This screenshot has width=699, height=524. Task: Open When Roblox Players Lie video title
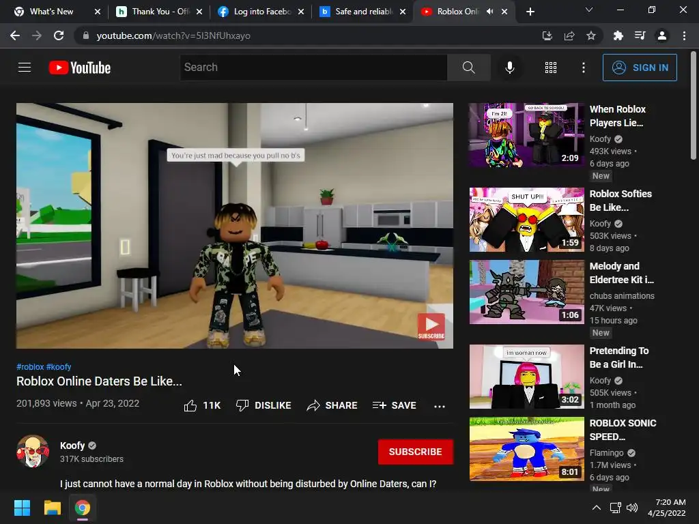point(617,116)
